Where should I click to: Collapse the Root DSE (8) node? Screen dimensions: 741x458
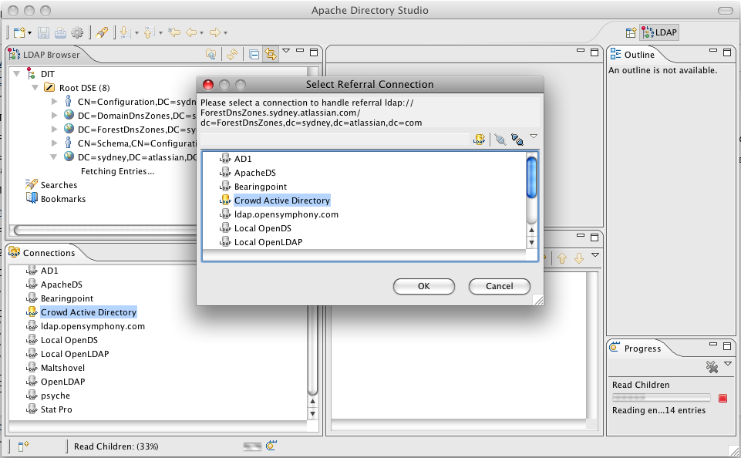[35, 87]
